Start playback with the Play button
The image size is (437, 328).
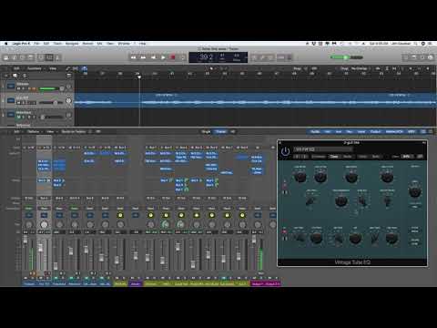tap(163, 57)
